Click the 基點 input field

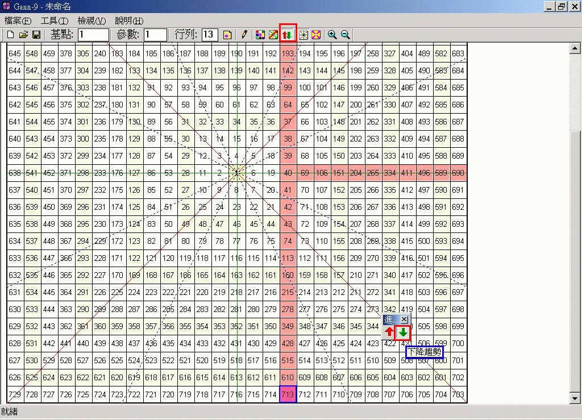tap(93, 35)
